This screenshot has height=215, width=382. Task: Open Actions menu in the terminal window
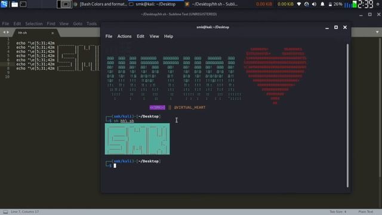(124, 36)
